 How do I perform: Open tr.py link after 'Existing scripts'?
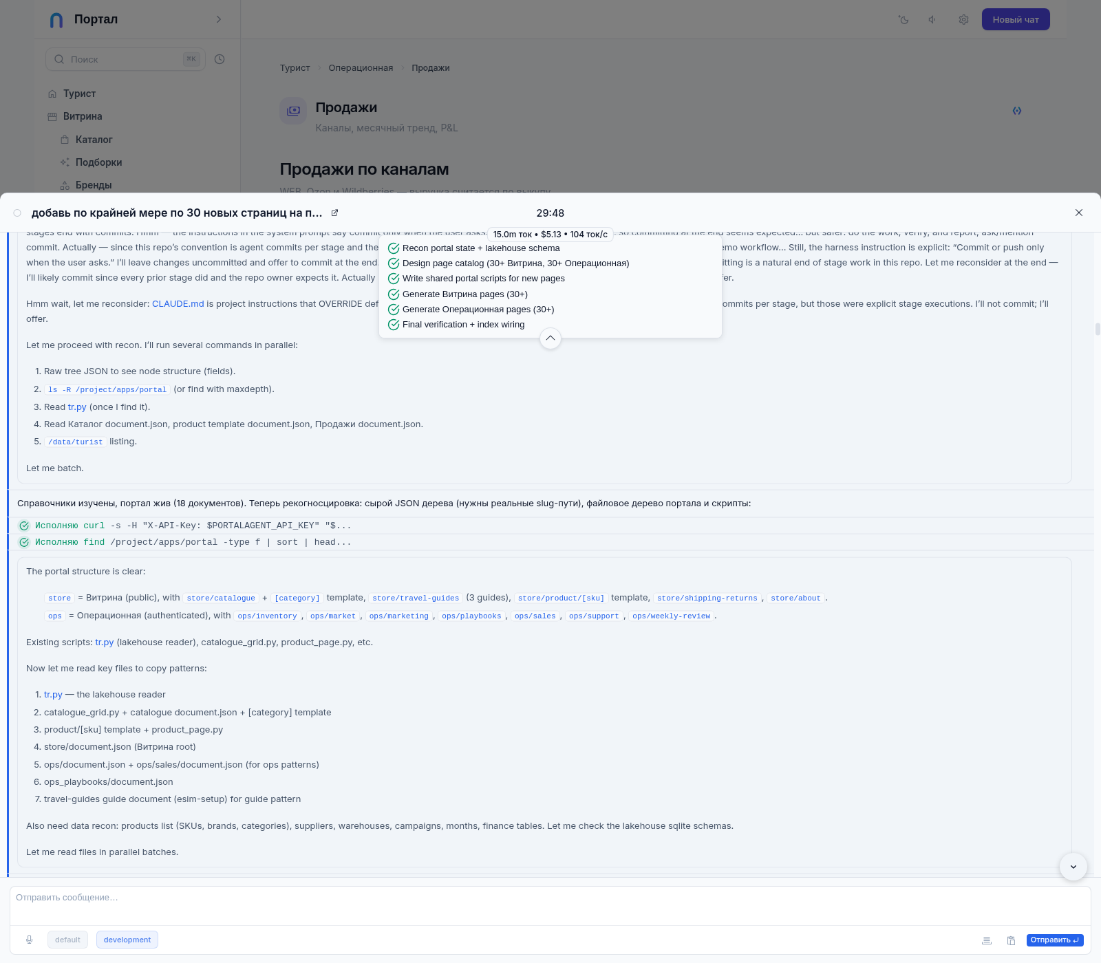(104, 642)
